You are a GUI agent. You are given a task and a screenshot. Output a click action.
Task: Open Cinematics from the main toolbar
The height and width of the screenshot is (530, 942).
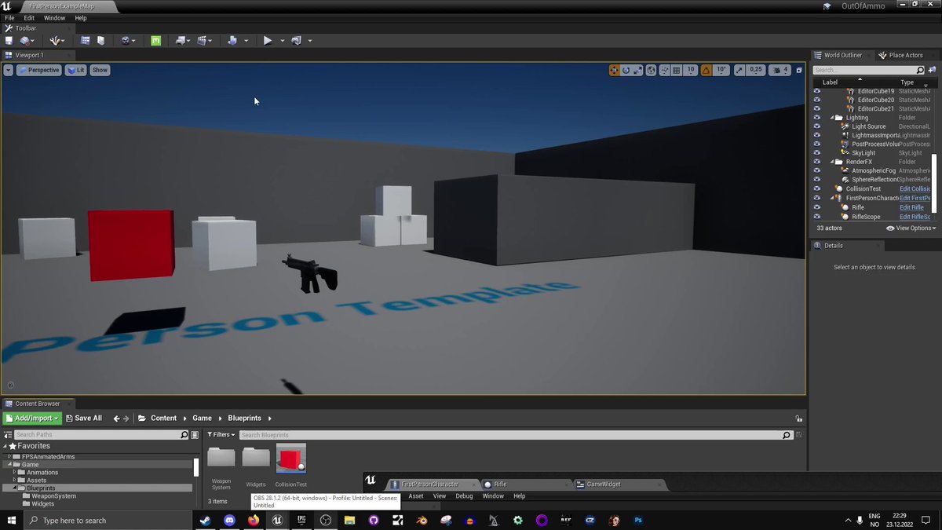(203, 40)
